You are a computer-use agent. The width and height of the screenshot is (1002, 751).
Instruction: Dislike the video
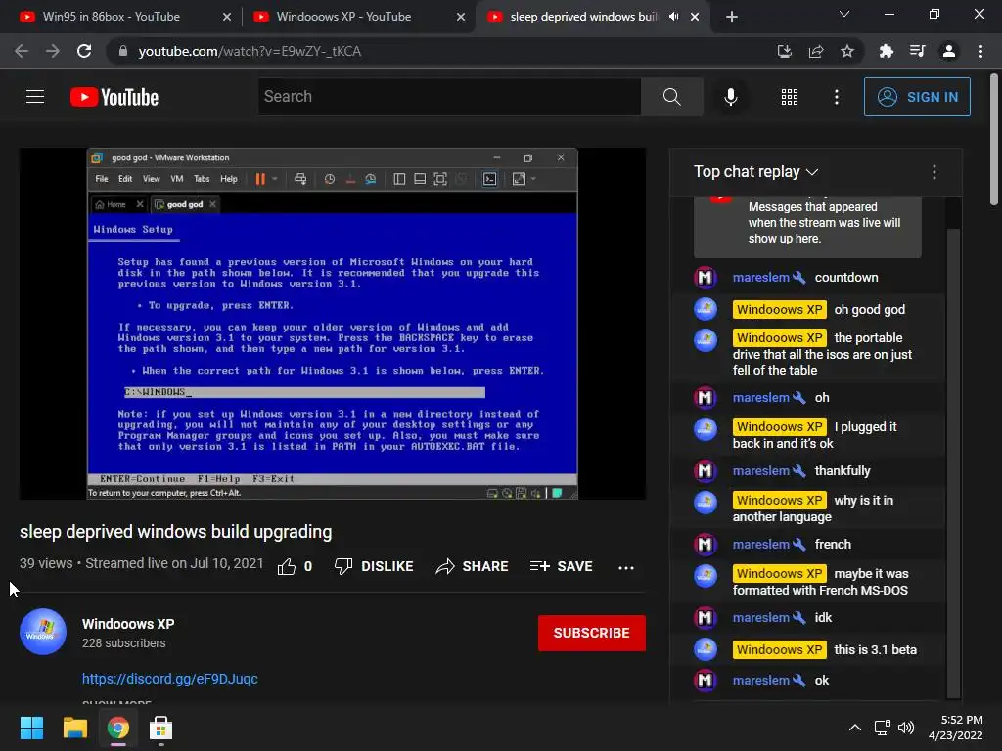tap(374, 566)
